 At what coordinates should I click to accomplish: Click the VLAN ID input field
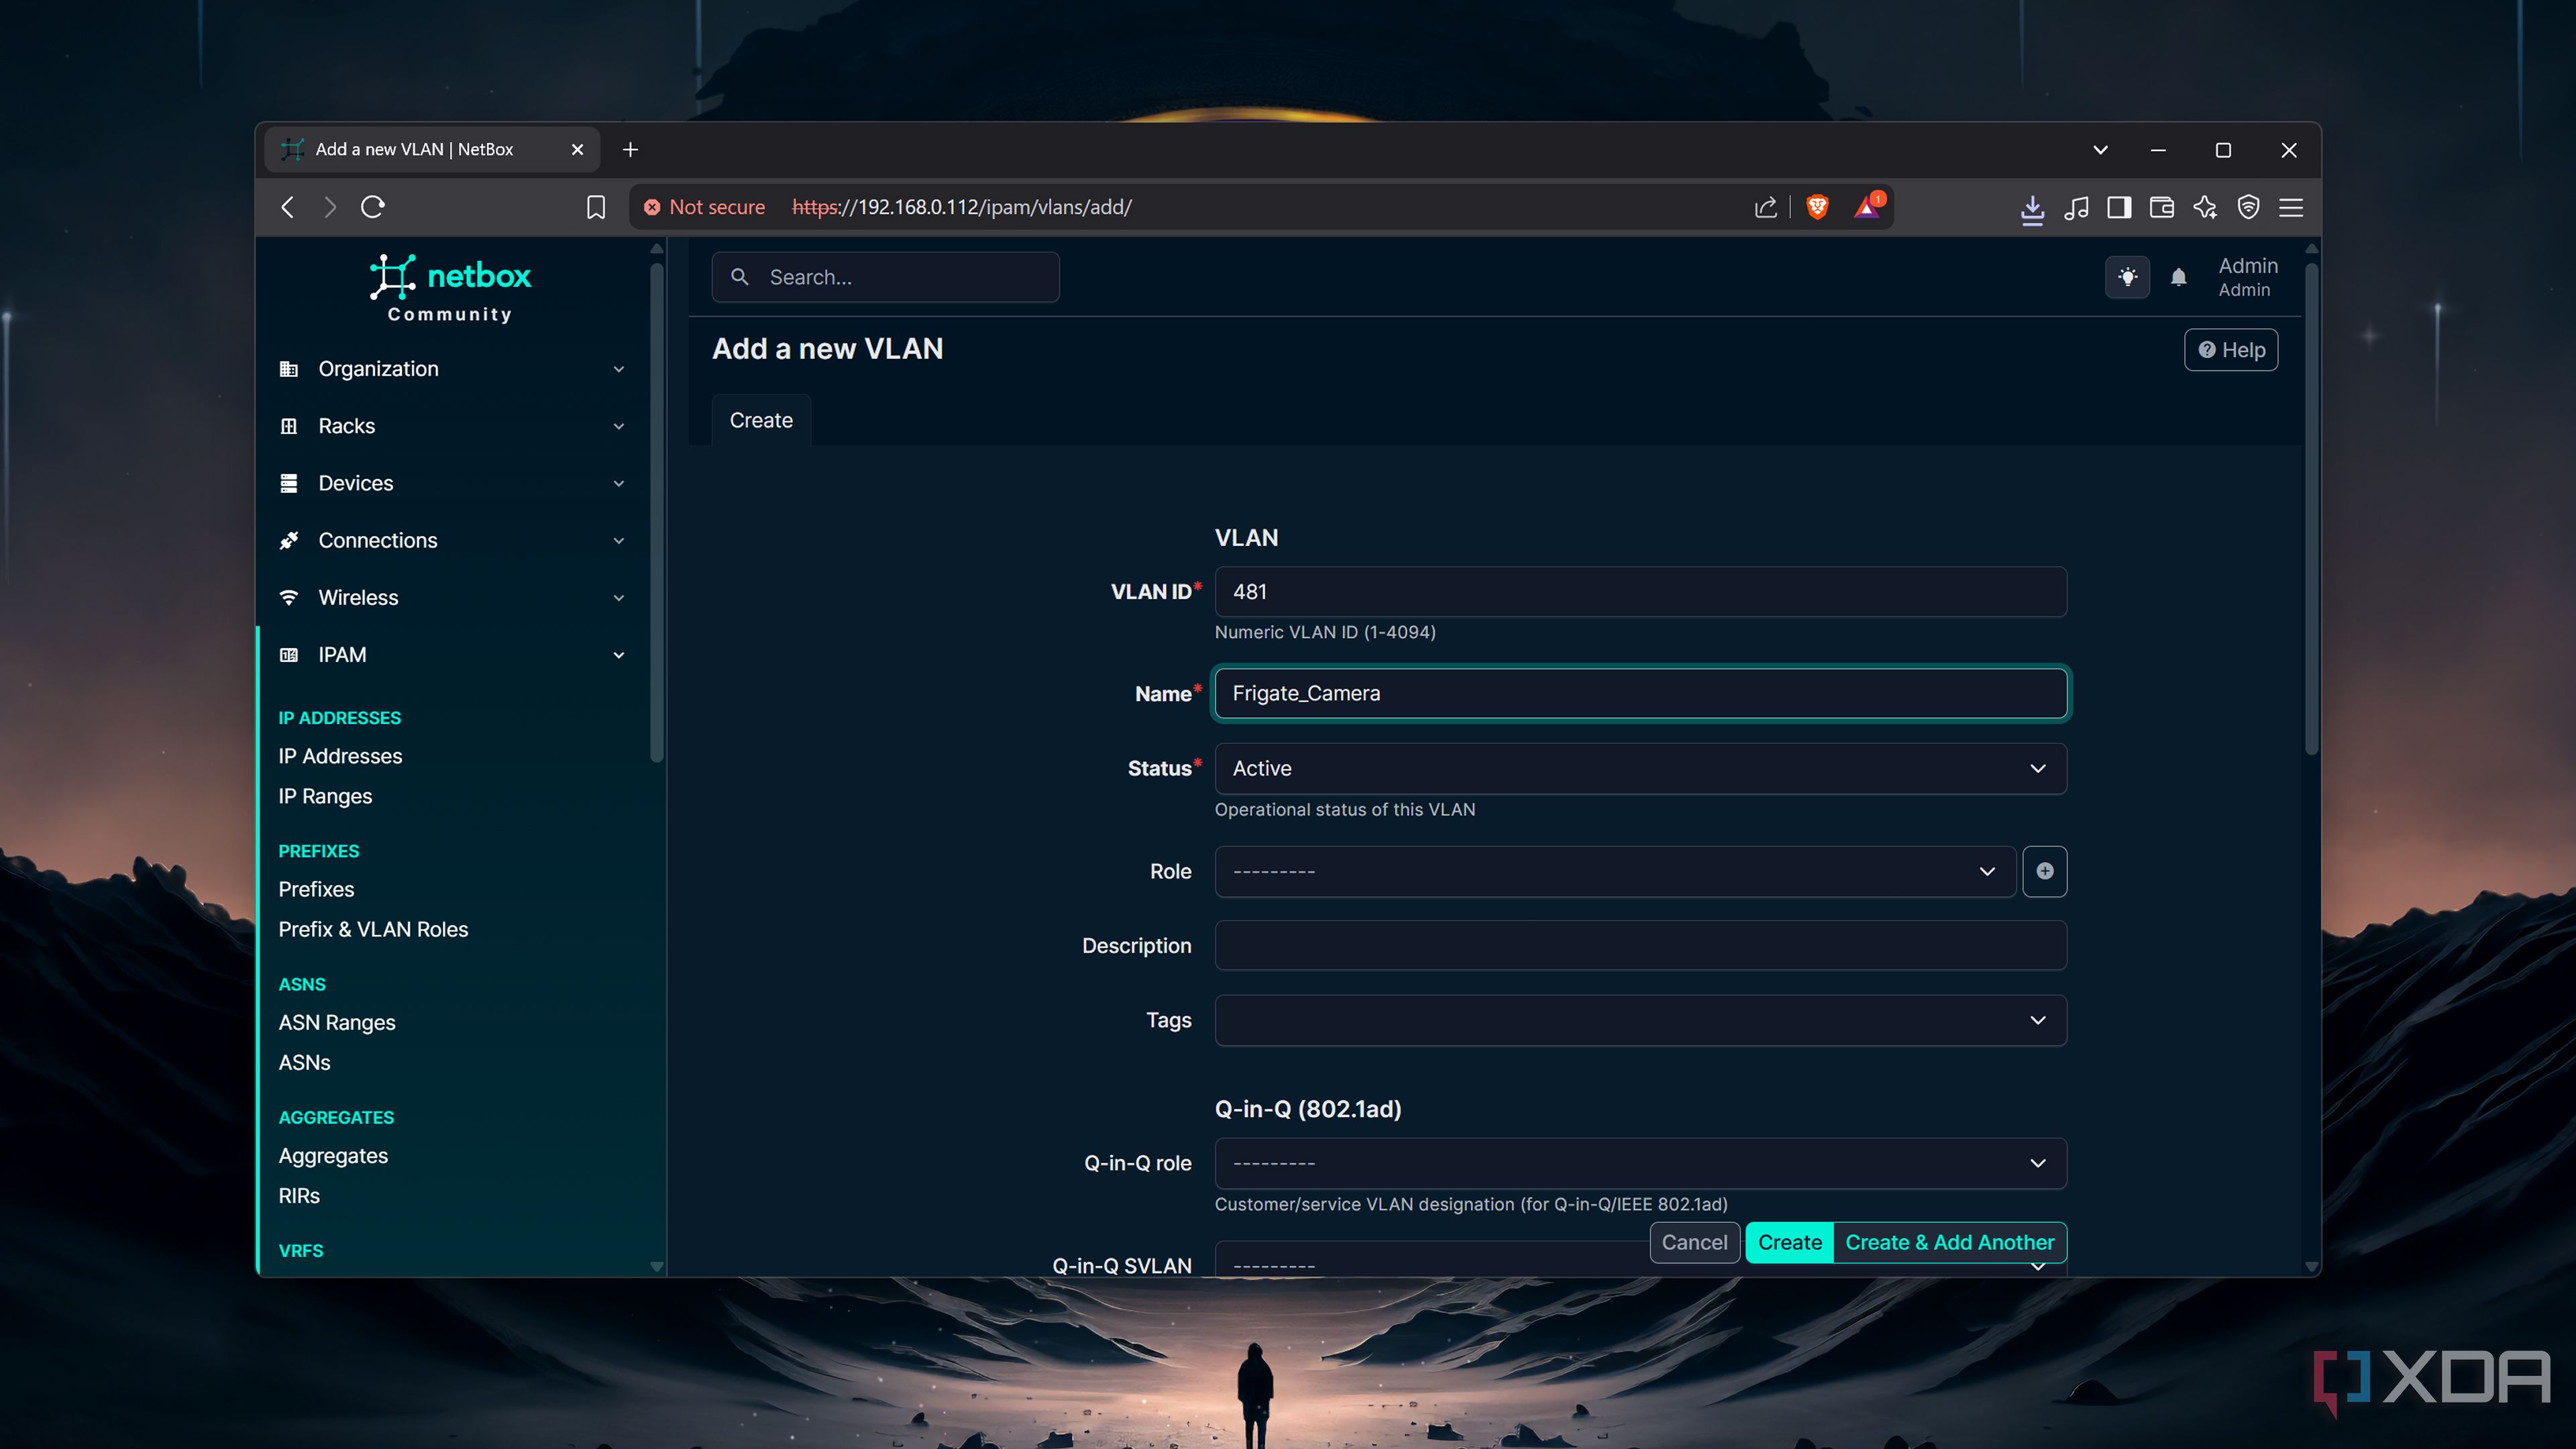(1640, 592)
